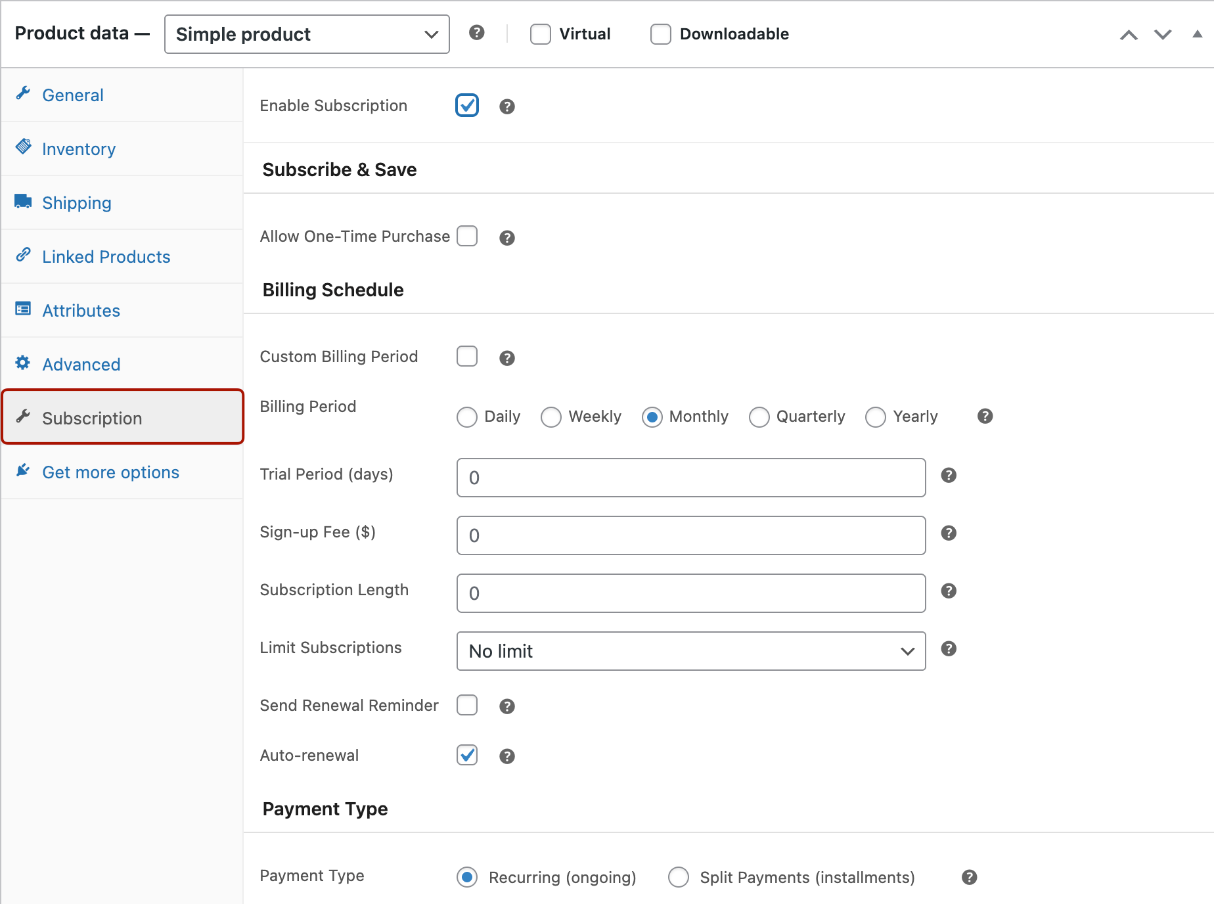Viewport: 1214px width, 904px height.
Task: Click the Subscription Length input field
Action: click(x=690, y=593)
